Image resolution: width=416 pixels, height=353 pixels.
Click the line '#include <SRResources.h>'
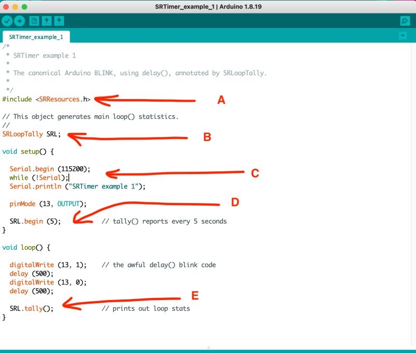coord(46,99)
